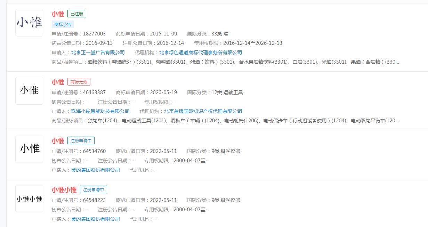Open the 小惟小惟 trademark logo thumbnail
This screenshot has width=428, height=227.
pyautogui.click(x=29, y=198)
